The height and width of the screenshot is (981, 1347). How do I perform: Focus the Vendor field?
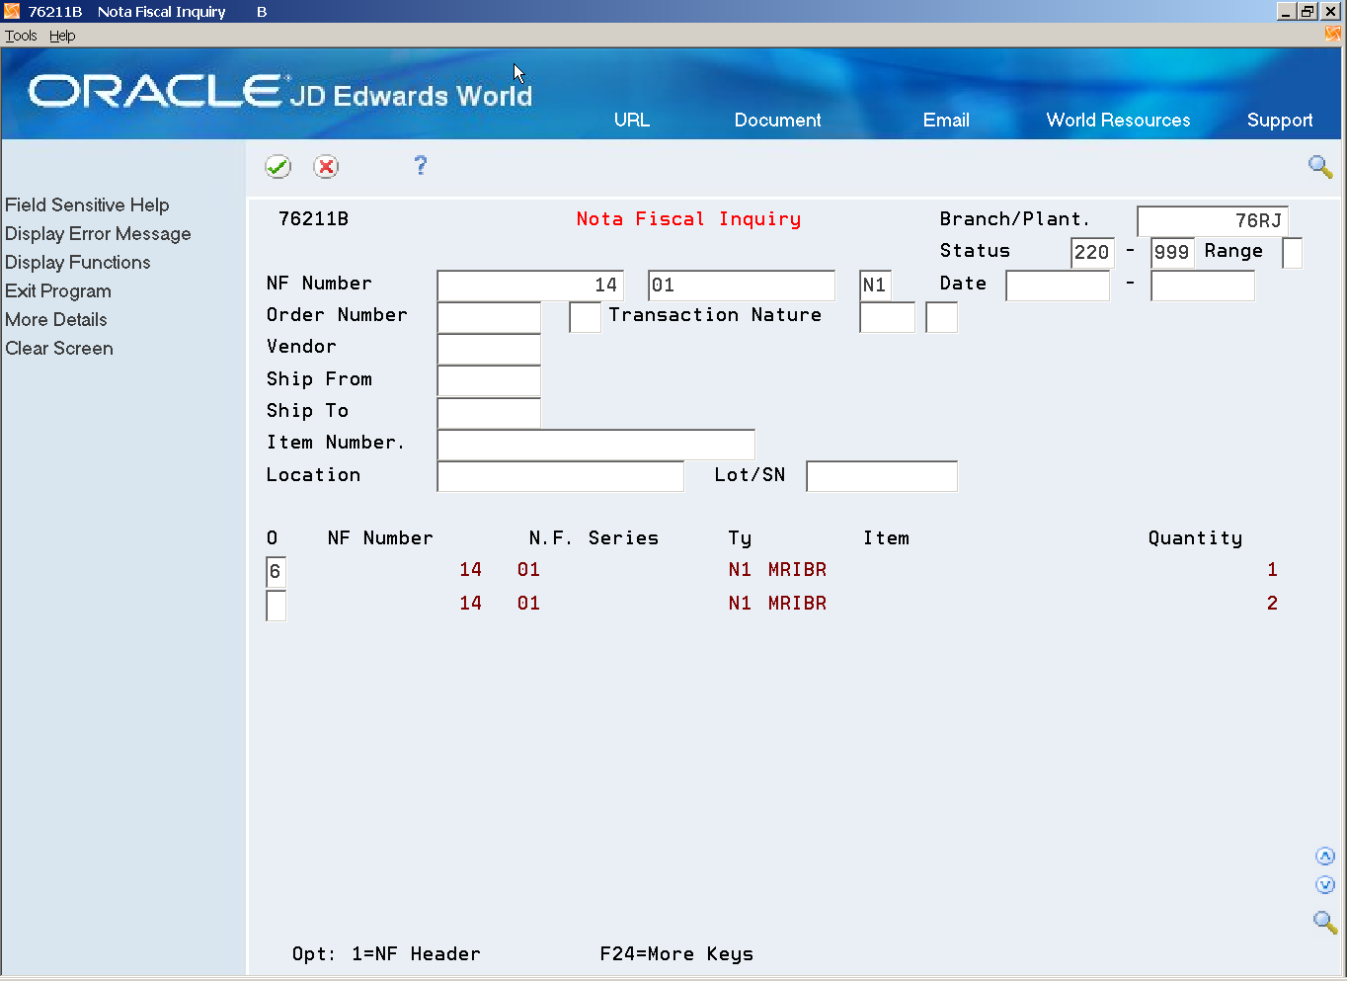[x=489, y=349]
